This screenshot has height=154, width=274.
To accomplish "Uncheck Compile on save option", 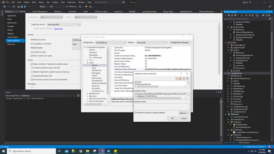I will (x=32, y=52).
